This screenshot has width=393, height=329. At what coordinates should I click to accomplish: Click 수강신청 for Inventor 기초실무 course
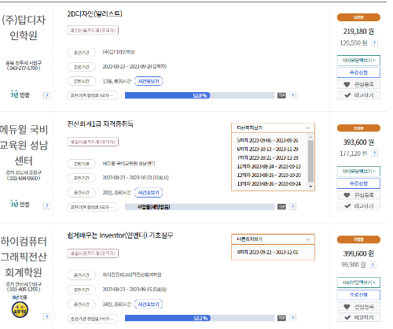coord(358,295)
